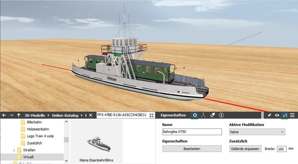The width and height of the screenshot is (298, 164).
Task: Open the connections hierarchy tab
Action: 203,115
